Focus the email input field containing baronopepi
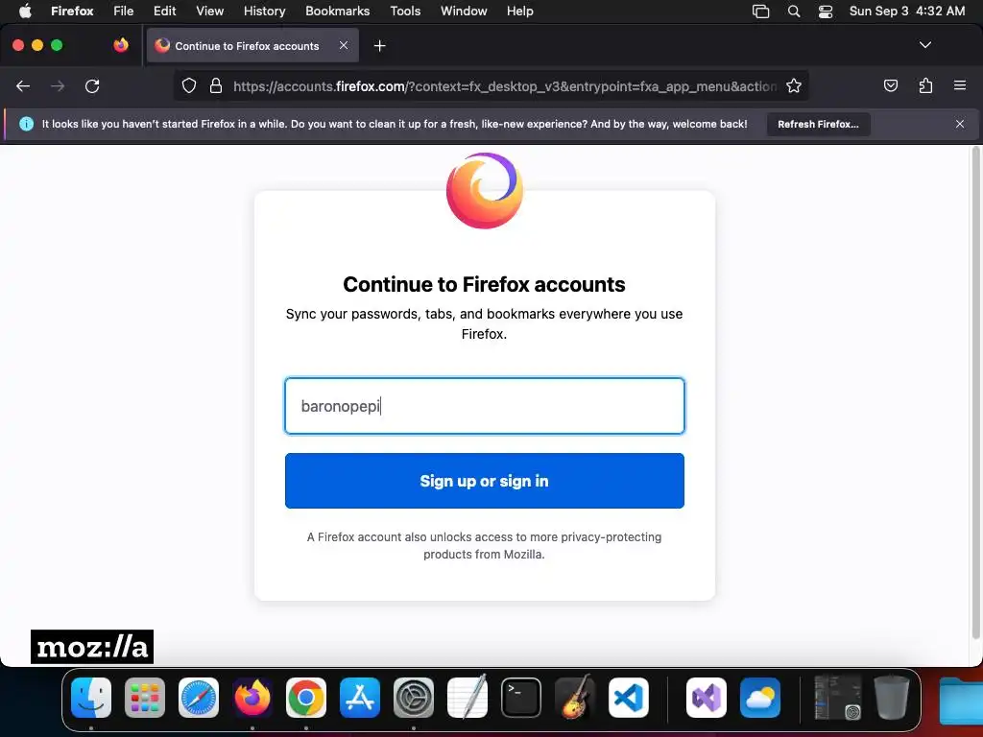The height and width of the screenshot is (737, 983). [485, 406]
